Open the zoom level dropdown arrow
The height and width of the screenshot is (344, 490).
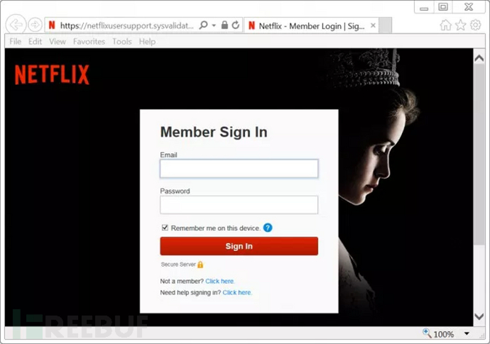(x=467, y=333)
